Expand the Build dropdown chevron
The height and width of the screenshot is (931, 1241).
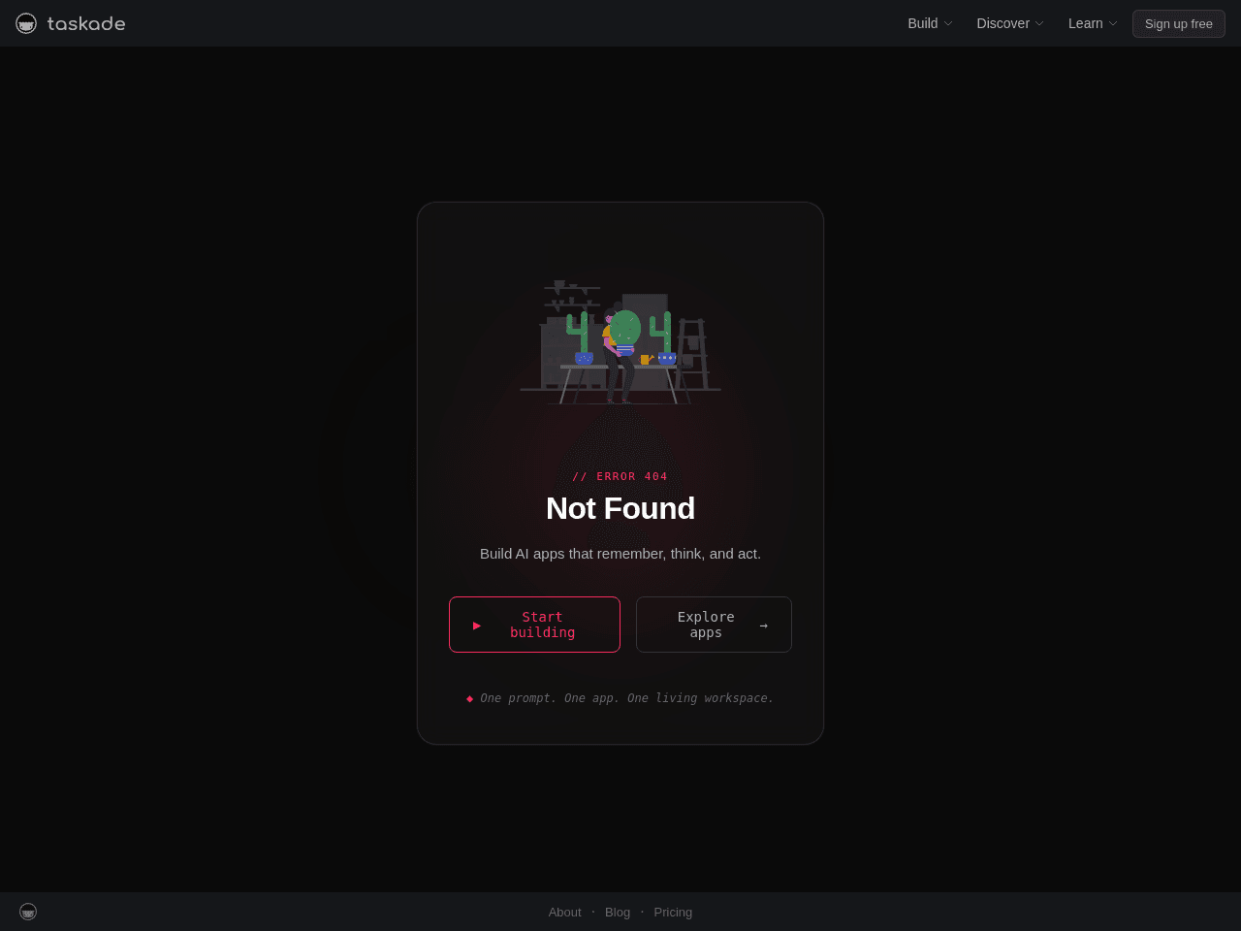tap(948, 23)
